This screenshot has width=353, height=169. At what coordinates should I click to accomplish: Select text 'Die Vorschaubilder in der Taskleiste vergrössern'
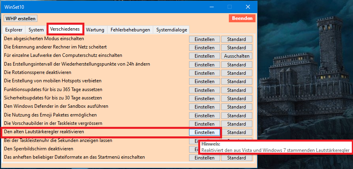pos(53,123)
